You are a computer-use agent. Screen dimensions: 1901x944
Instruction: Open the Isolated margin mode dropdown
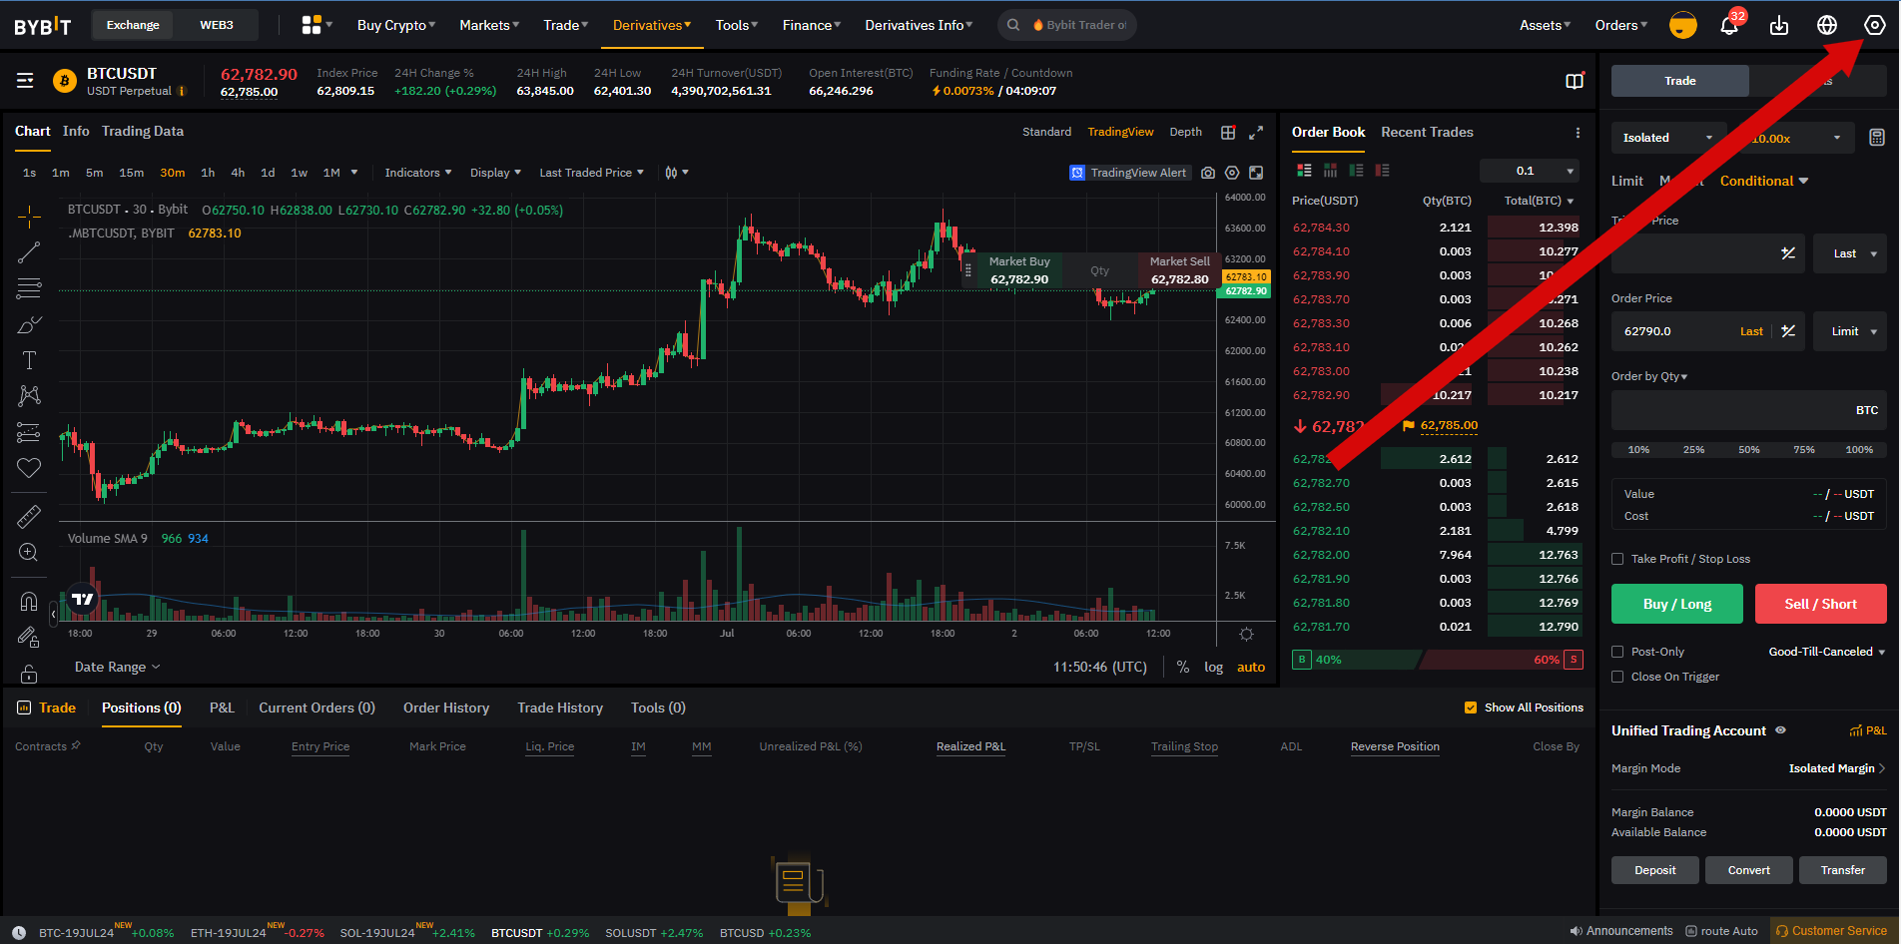coord(1667,138)
